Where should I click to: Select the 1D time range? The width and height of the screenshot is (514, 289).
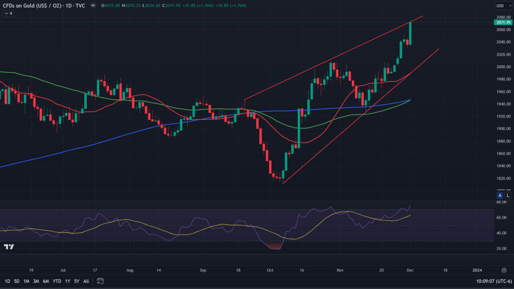tap(7, 281)
